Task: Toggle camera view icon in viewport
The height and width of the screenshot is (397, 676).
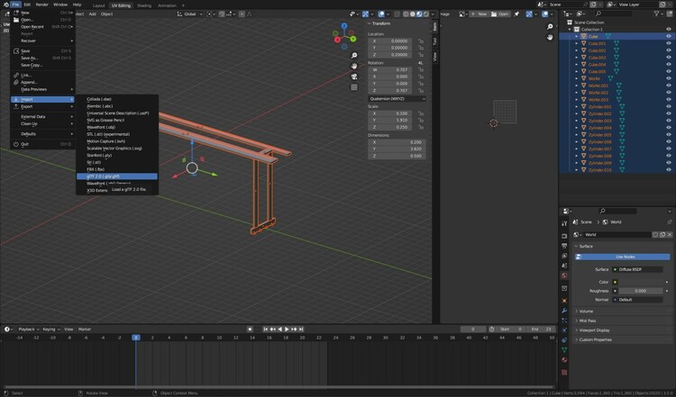Action: (x=354, y=77)
